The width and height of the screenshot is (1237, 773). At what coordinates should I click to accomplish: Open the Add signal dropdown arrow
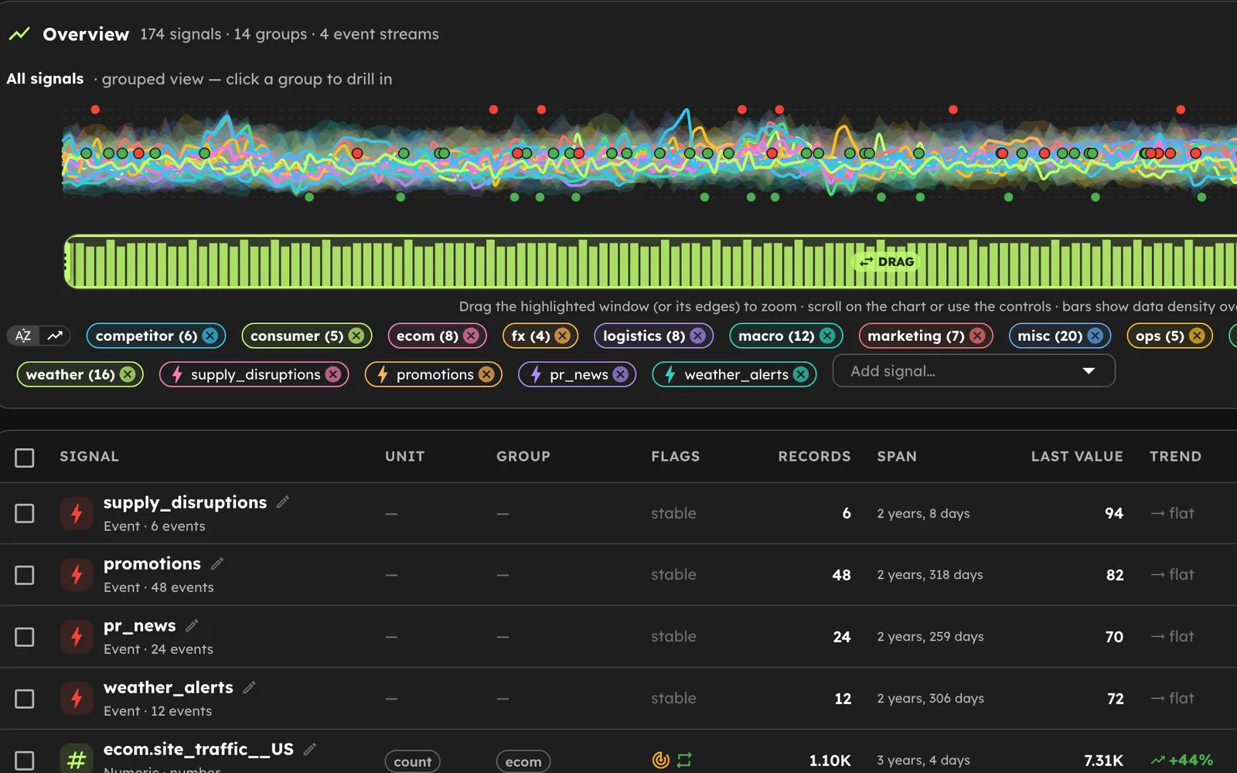[x=1089, y=371]
